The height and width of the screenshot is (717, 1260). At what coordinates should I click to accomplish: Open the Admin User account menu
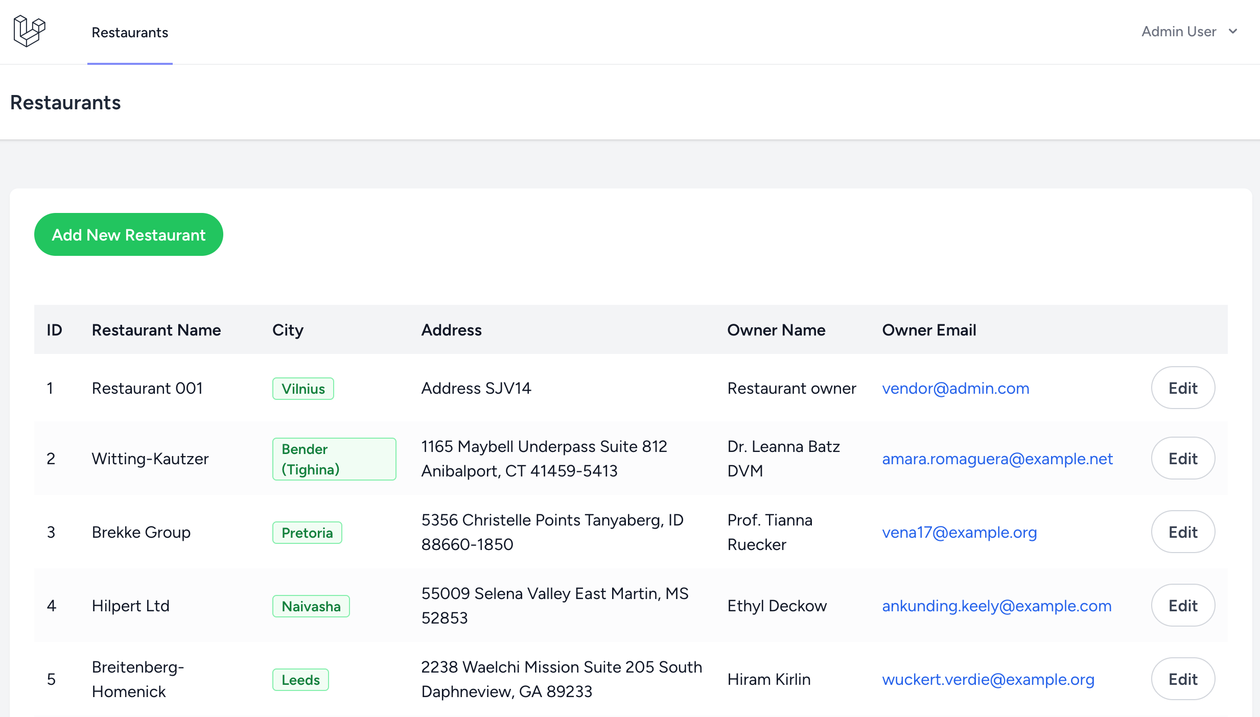coord(1179,32)
